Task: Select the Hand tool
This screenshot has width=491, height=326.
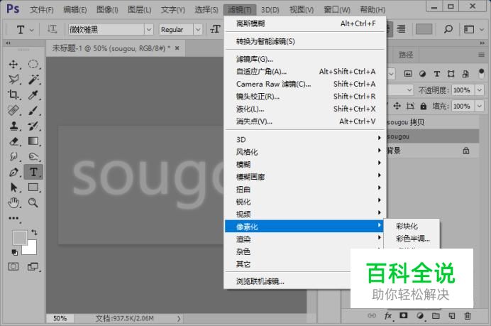Action: 13,203
